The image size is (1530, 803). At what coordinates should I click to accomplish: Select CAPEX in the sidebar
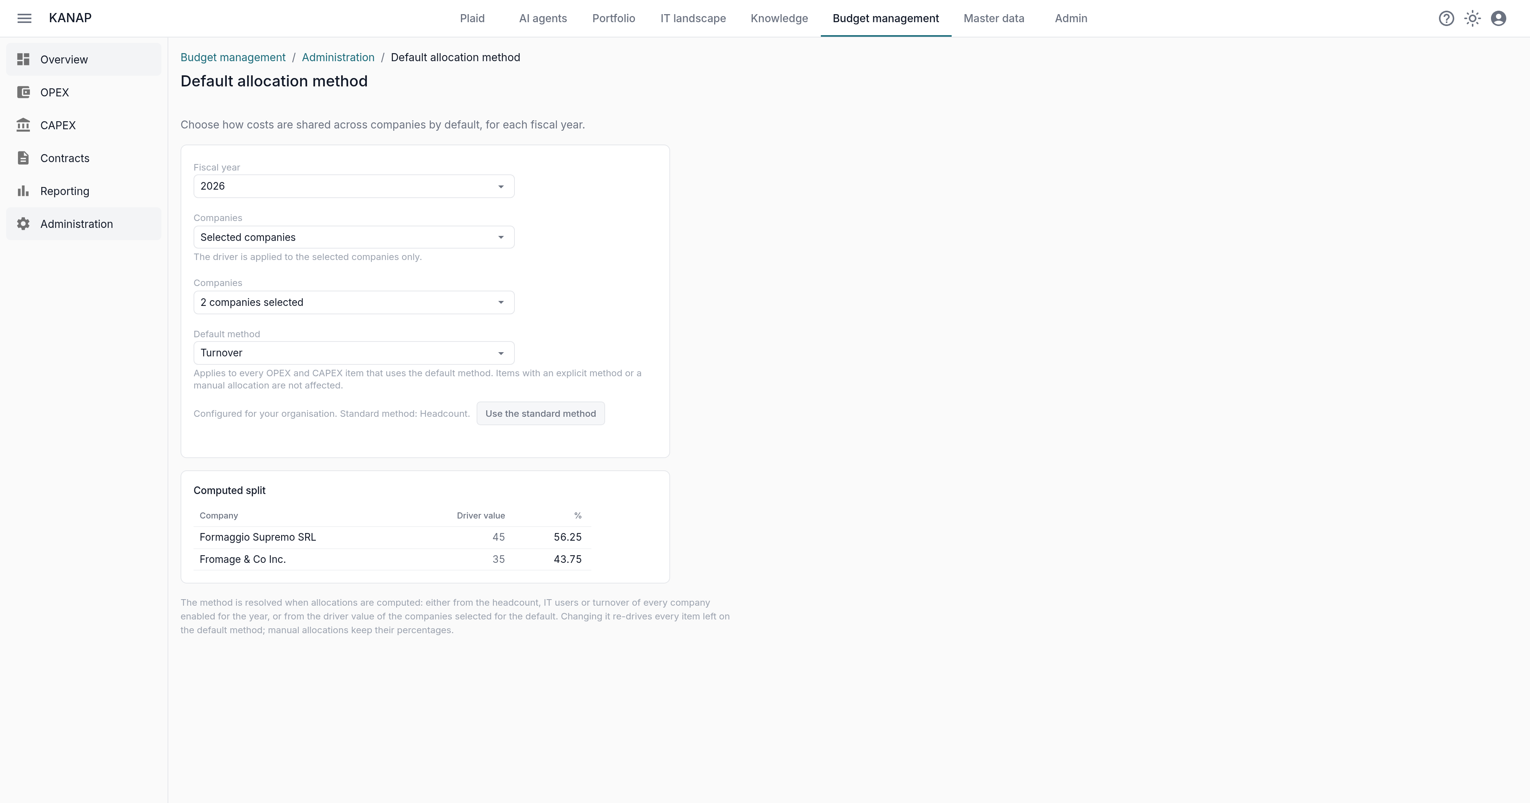(x=84, y=125)
